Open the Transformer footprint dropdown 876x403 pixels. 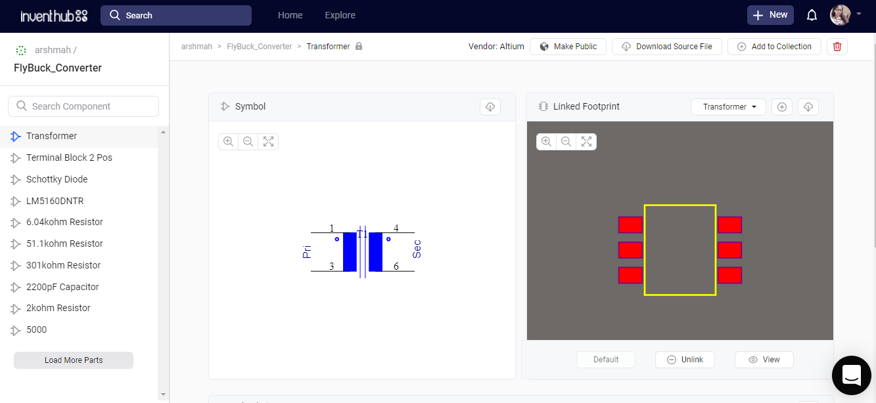pyautogui.click(x=728, y=106)
